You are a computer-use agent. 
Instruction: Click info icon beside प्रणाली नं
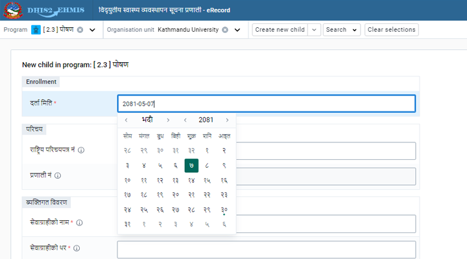pos(58,175)
